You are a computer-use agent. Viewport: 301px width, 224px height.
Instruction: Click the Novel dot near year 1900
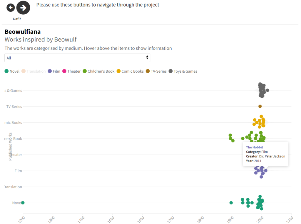pyautogui.click(x=231, y=203)
